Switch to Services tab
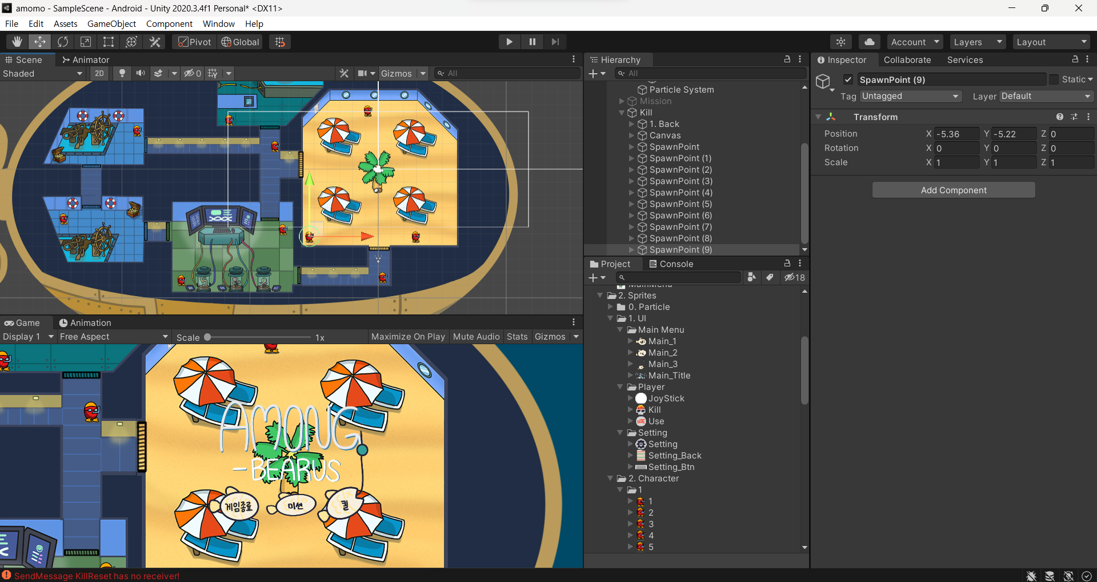Image resolution: width=1097 pixels, height=582 pixels. [x=965, y=59]
